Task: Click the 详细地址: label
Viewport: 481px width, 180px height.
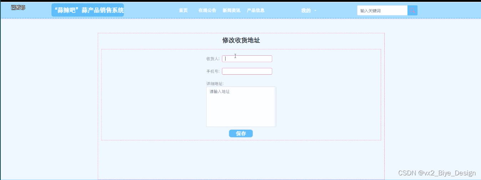Action: (215, 84)
